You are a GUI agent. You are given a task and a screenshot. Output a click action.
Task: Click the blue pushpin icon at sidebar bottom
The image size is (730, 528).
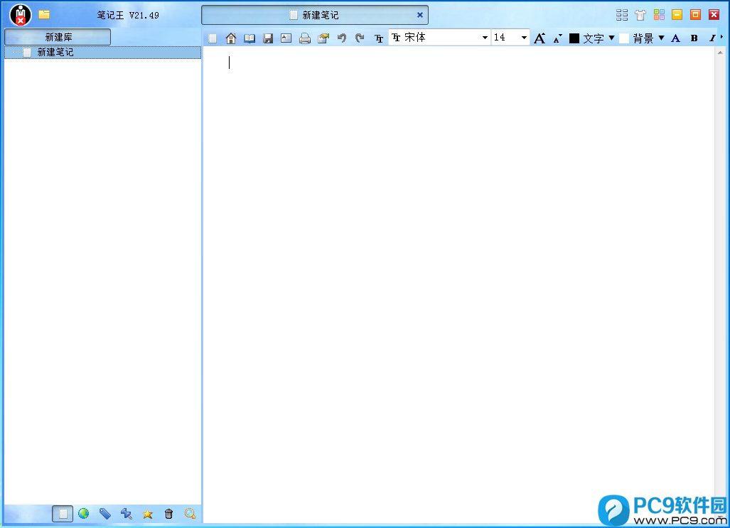click(126, 514)
